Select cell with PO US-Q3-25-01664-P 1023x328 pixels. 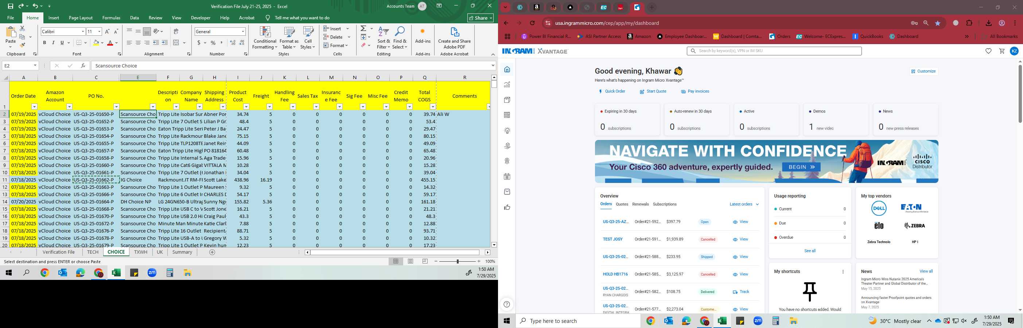pos(96,202)
